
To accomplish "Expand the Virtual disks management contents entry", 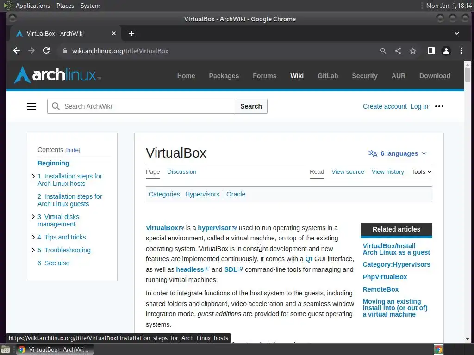I will pos(33,217).
